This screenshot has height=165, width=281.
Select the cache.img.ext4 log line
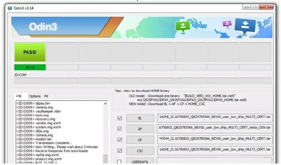coord(38,155)
